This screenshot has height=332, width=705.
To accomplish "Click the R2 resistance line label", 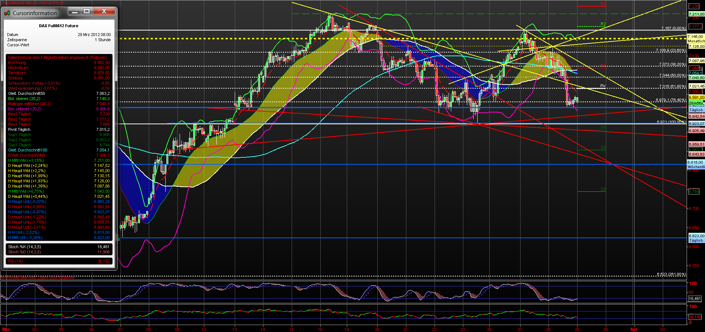I will [x=603, y=24].
